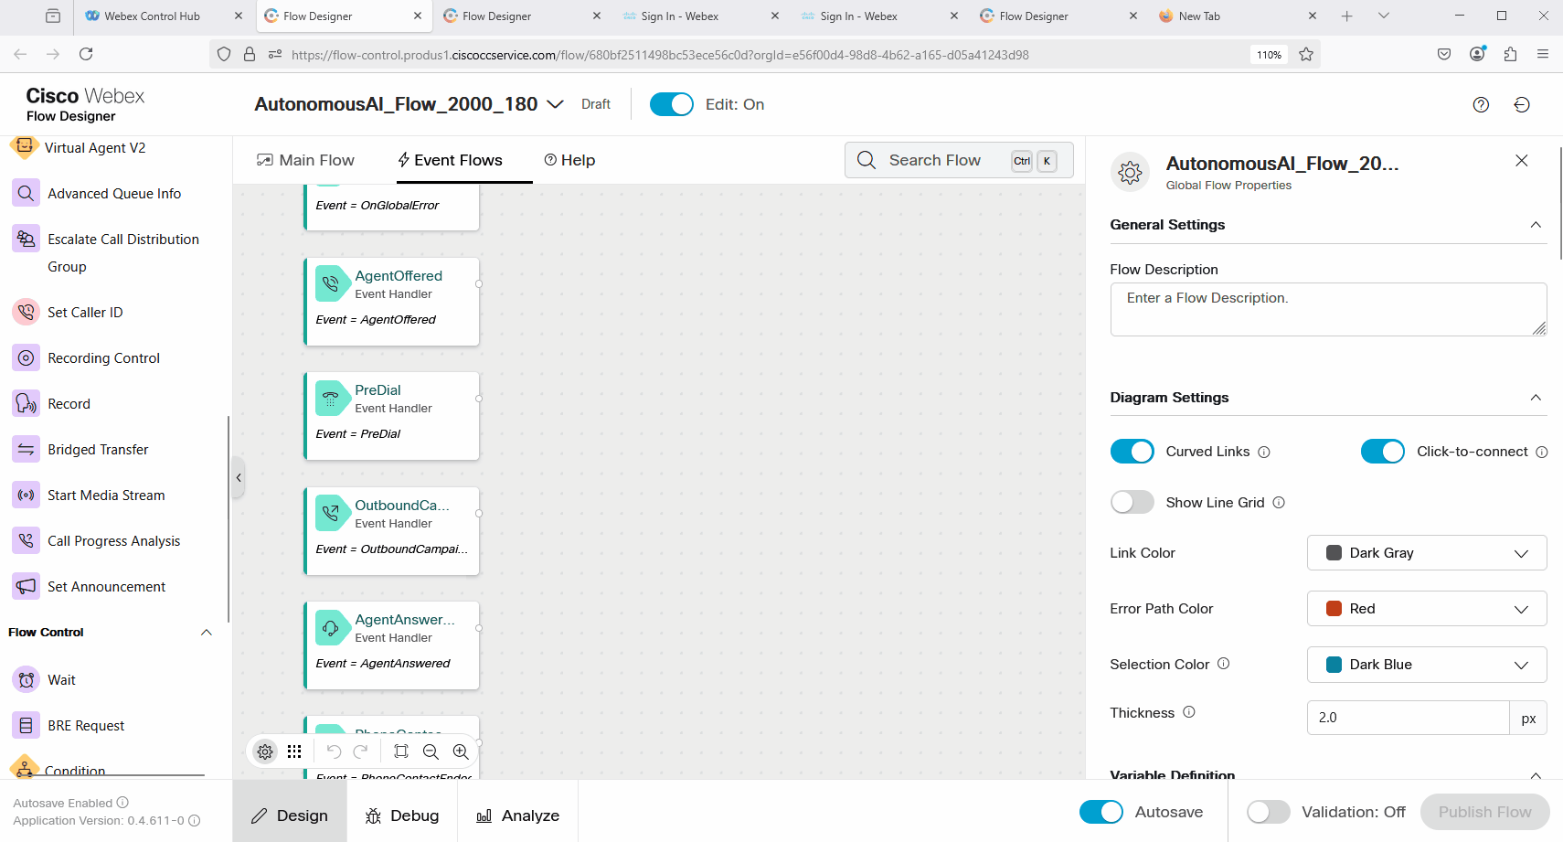Open canvas settings gear in bottom toolbar
The height and width of the screenshot is (842, 1563).
point(265,751)
